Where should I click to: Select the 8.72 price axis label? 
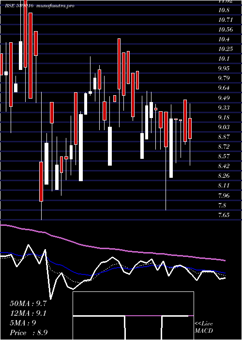pos(224,147)
